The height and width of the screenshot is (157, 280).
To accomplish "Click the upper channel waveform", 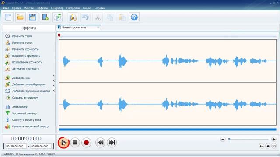I will click(x=168, y=61).
